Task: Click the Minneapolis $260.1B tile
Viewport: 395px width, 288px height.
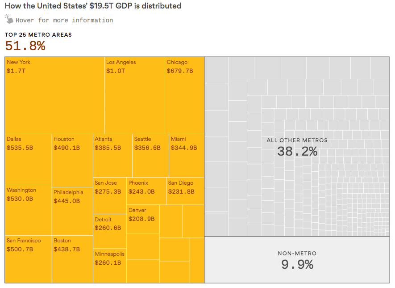Action: tap(110, 266)
